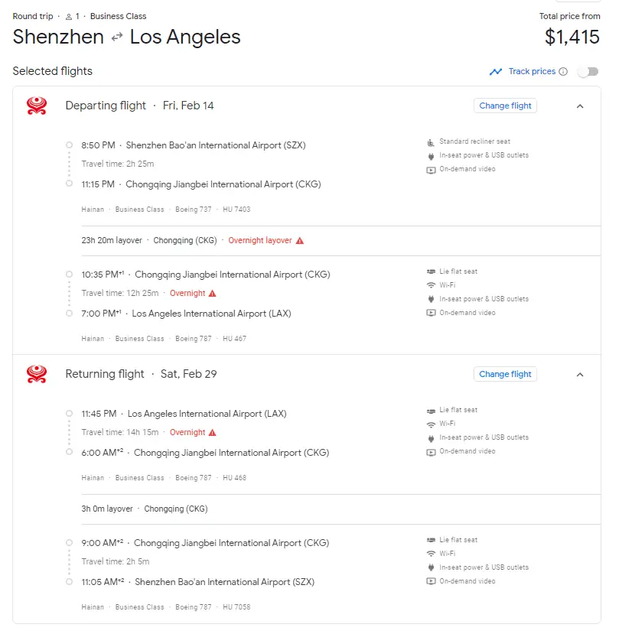Enable the Track prices toggle

coord(588,72)
